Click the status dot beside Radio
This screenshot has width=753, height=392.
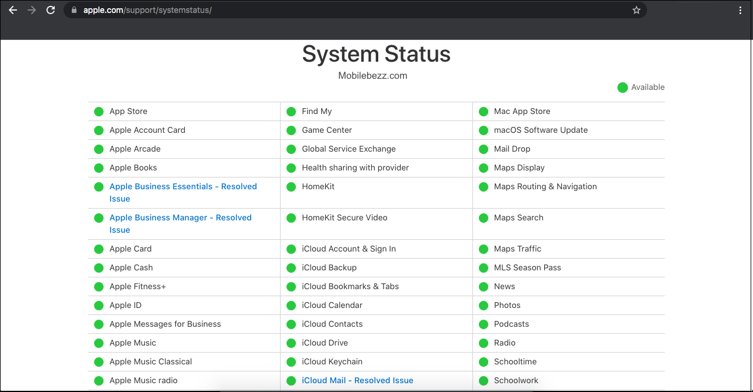click(x=484, y=343)
